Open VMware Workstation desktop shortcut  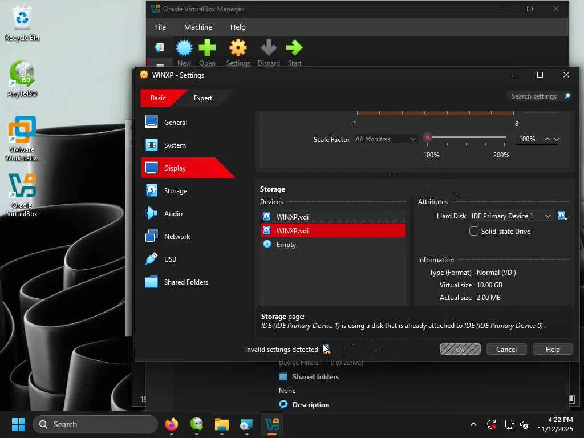tap(22, 139)
